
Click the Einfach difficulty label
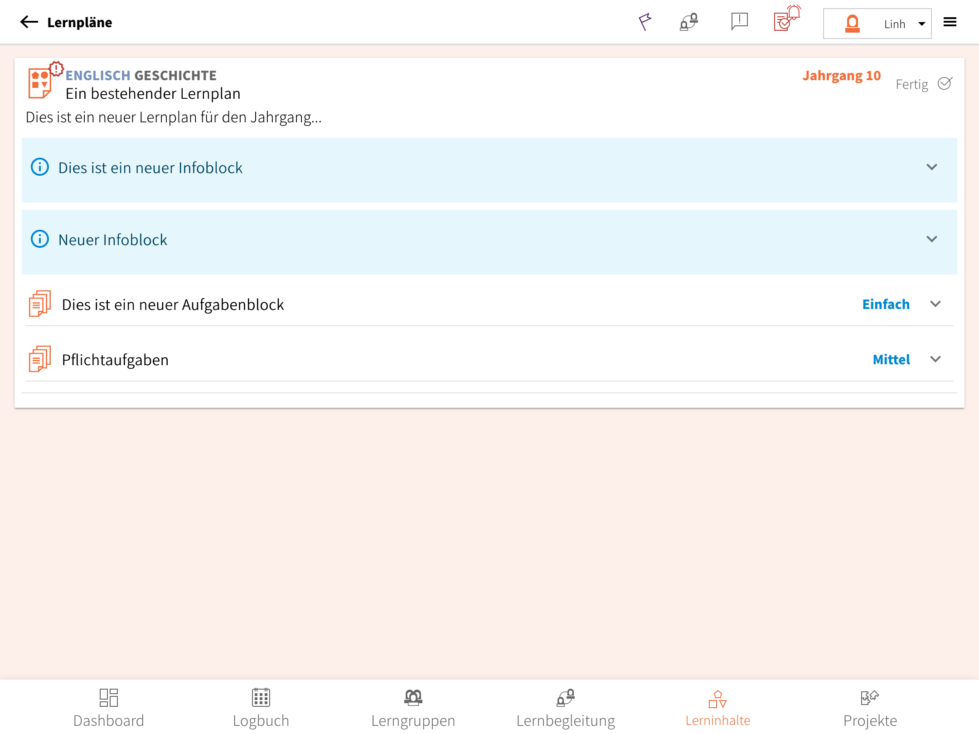tap(886, 304)
